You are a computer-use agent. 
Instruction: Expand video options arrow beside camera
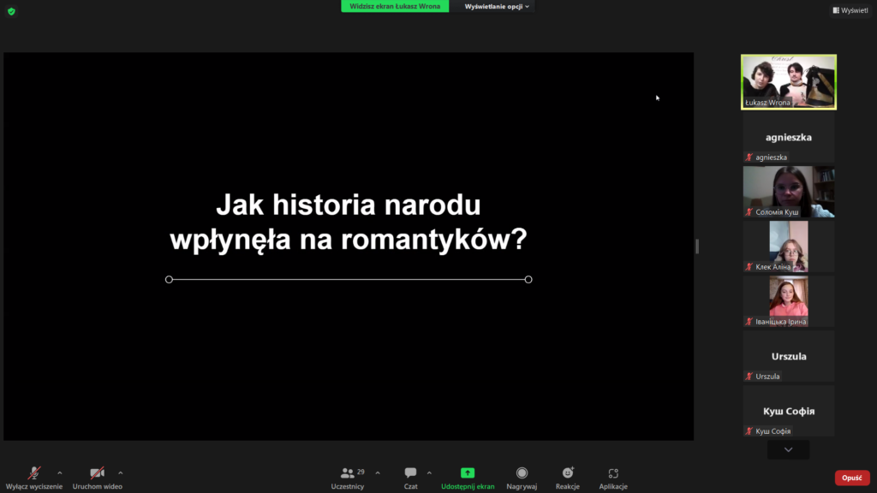click(120, 472)
